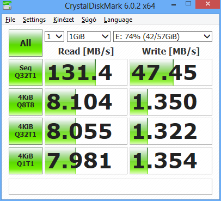
Task: Click the 4KiB Q8T8 read value 8.104
Action: point(86,102)
